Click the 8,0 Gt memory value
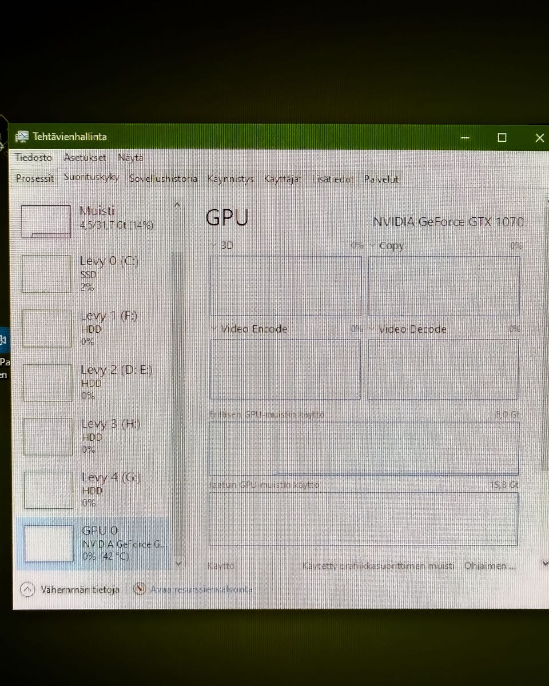The height and width of the screenshot is (686, 549). click(x=507, y=414)
